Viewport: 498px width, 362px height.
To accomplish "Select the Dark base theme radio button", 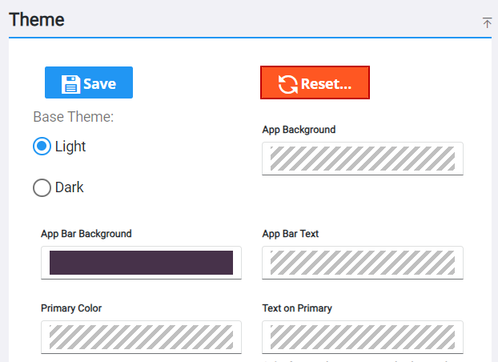I will (42, 187).
